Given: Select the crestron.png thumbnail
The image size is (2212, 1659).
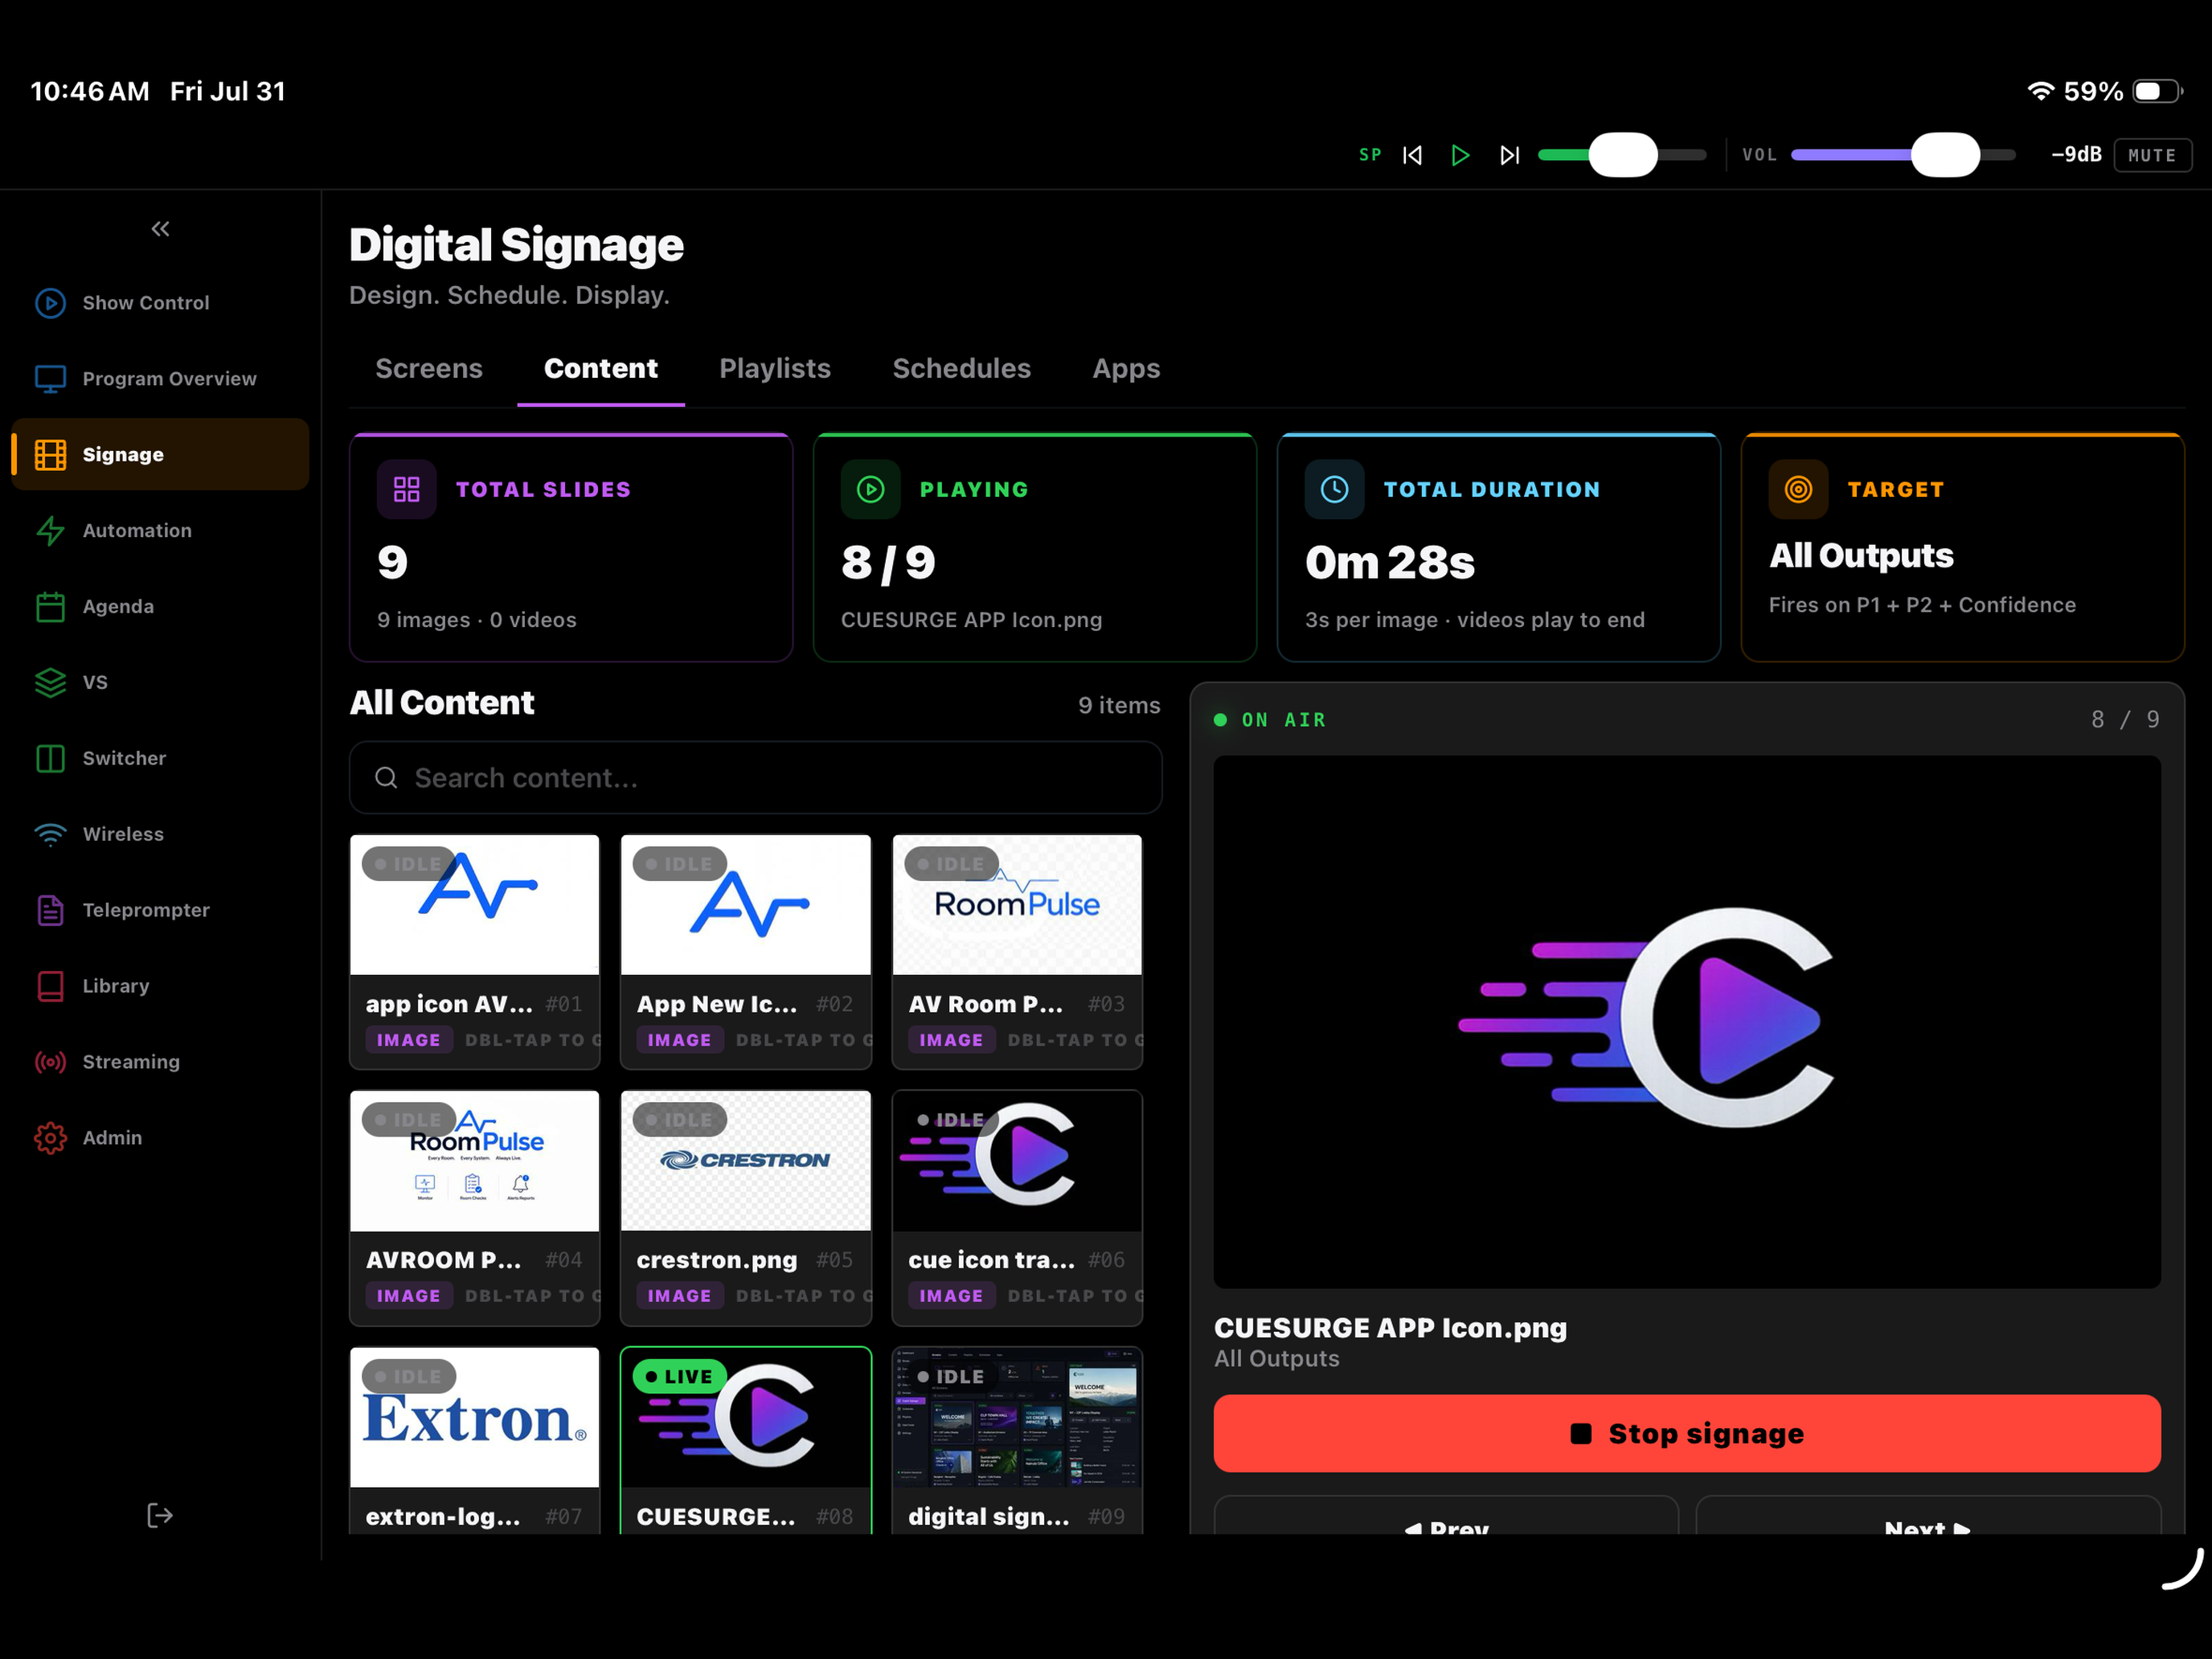Looking at the screenshot, I should click(x=746, y=1161).
